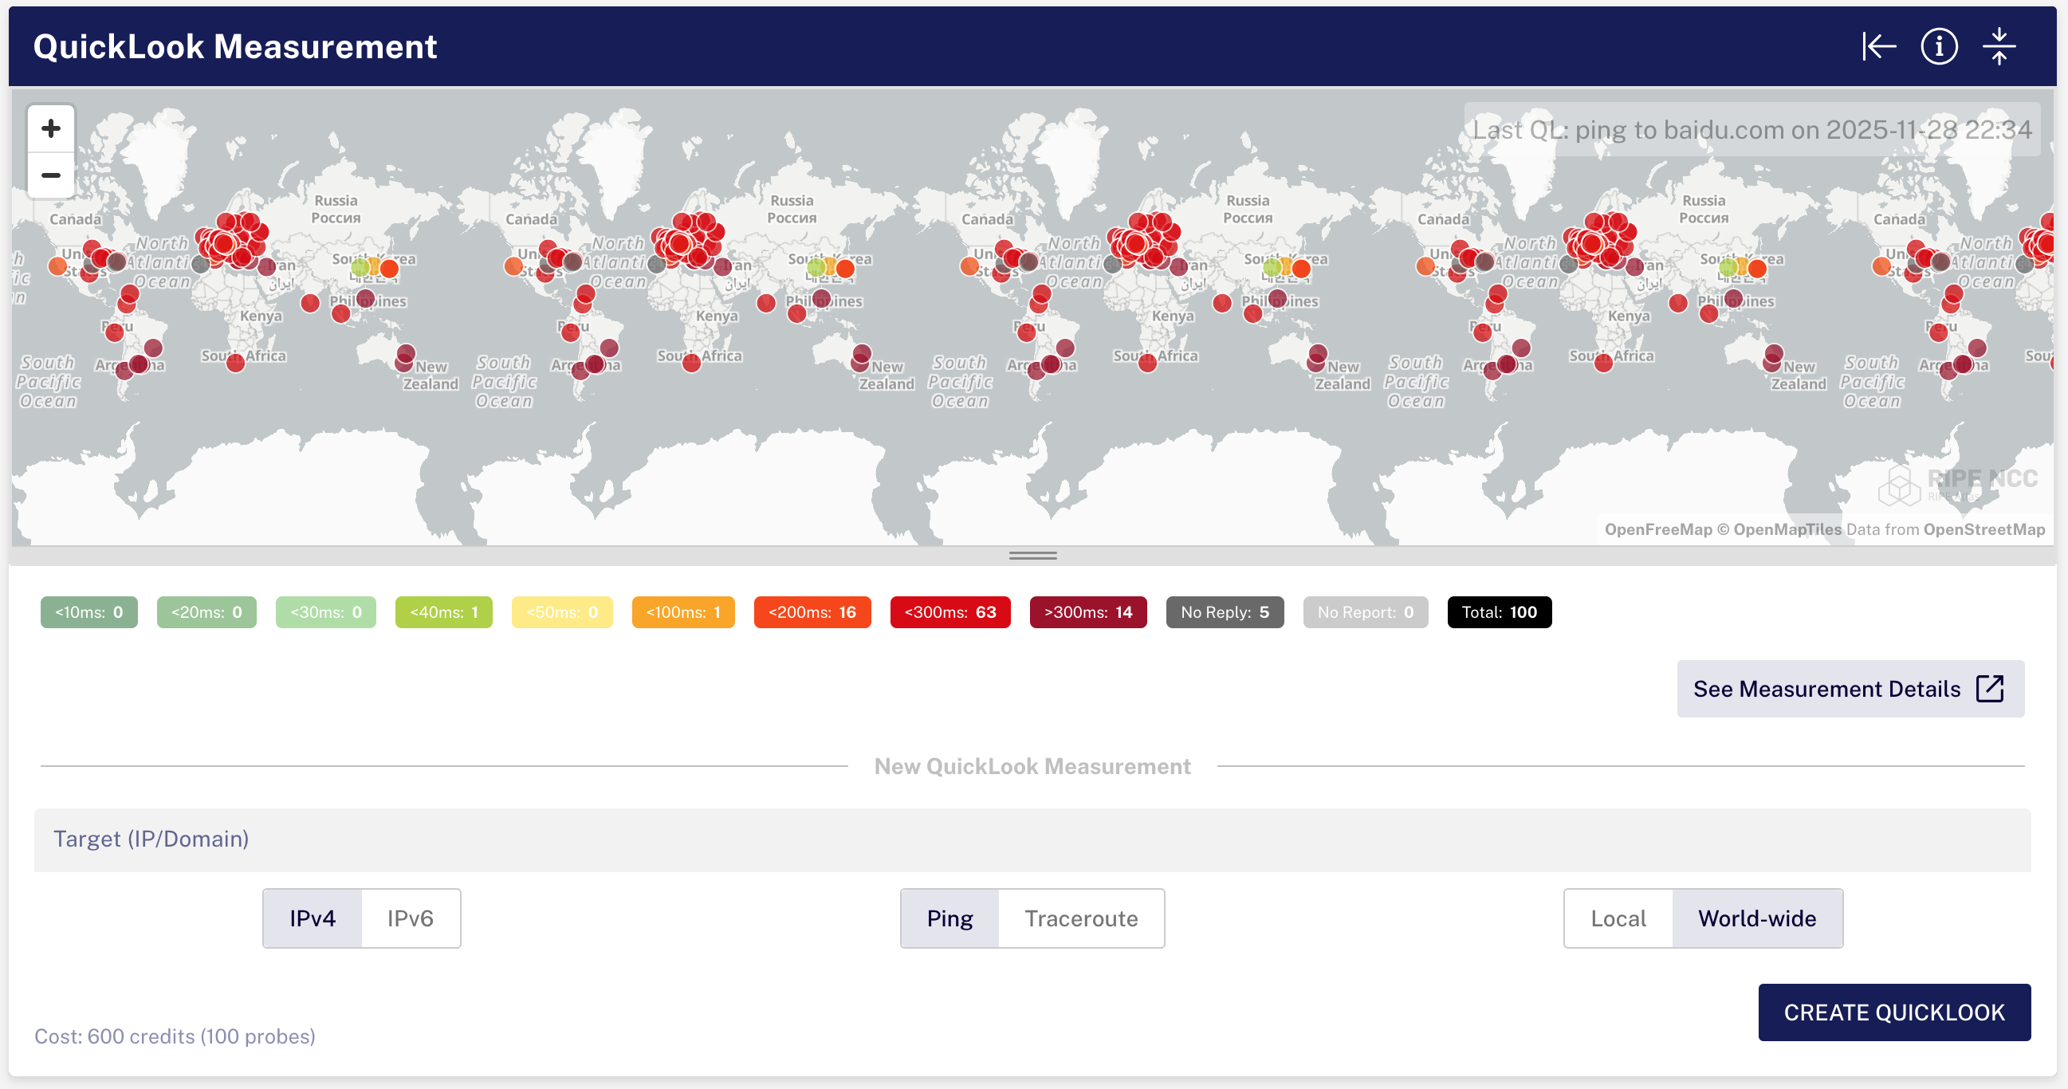Click external link icon on Measurement Details

click(x=1989, y=689)
